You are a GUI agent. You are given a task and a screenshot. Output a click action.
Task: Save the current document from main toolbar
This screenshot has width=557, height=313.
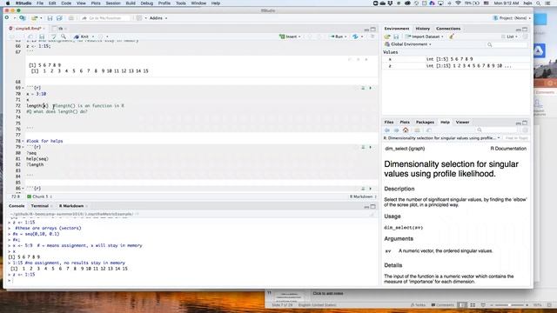[x=50, y=17]
